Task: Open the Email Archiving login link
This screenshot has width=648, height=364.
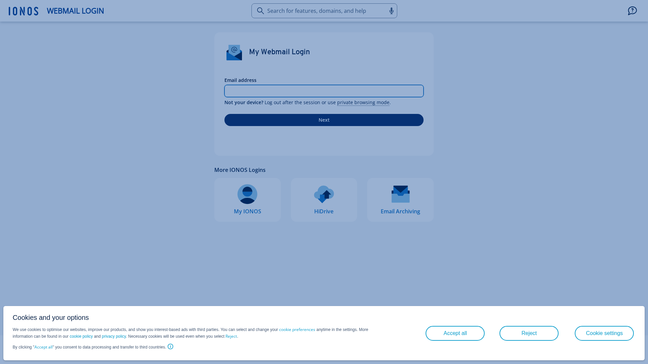Action: click(x=400, y=200)
